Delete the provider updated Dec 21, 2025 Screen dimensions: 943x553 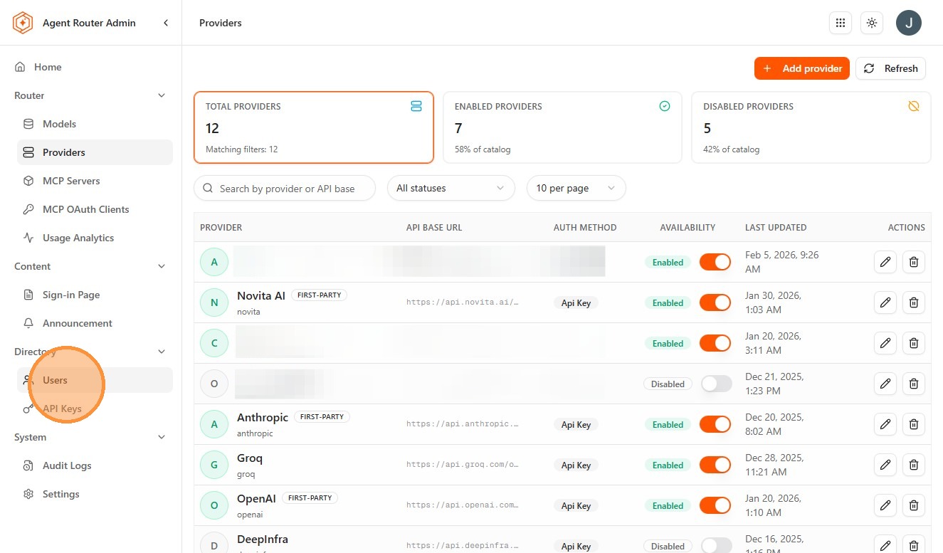point(914,384)
